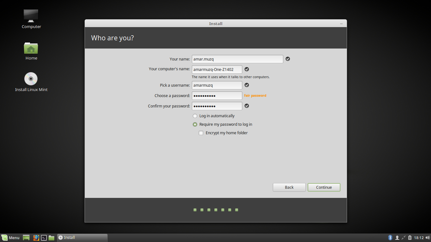This screenshot has height=242, width=431.
Task: Open the file manager from the taskbar
Action: 51,238
